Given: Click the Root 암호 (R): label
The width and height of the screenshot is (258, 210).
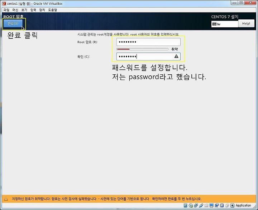Looking at the screenshot, I should tap(87, 42).
